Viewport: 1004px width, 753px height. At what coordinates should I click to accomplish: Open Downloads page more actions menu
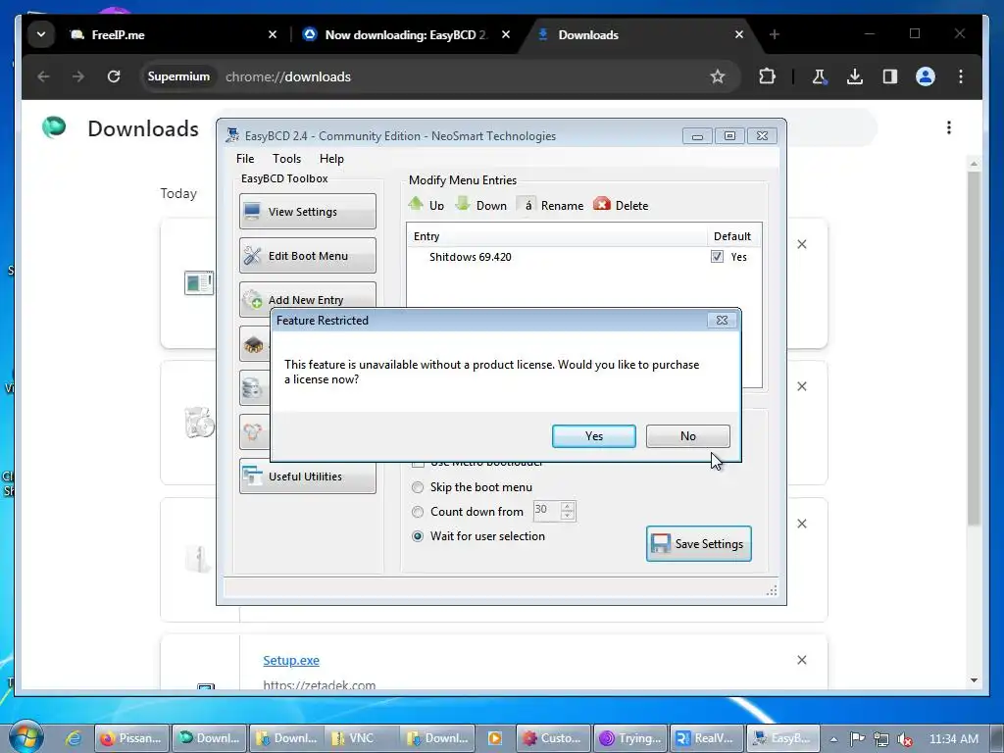click(x=949, y=128)
